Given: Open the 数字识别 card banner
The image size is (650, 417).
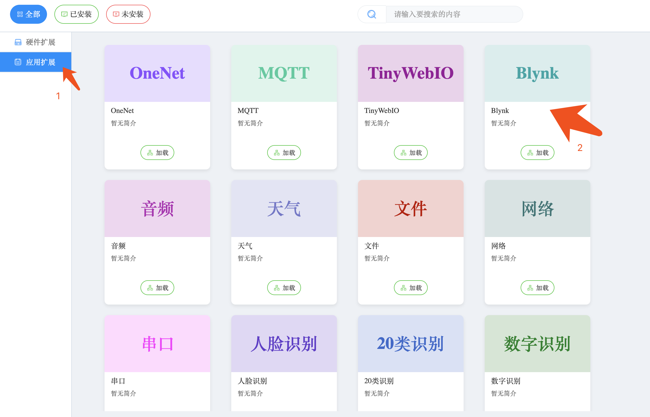Looking at the screenshot, I should coord(538,344).
